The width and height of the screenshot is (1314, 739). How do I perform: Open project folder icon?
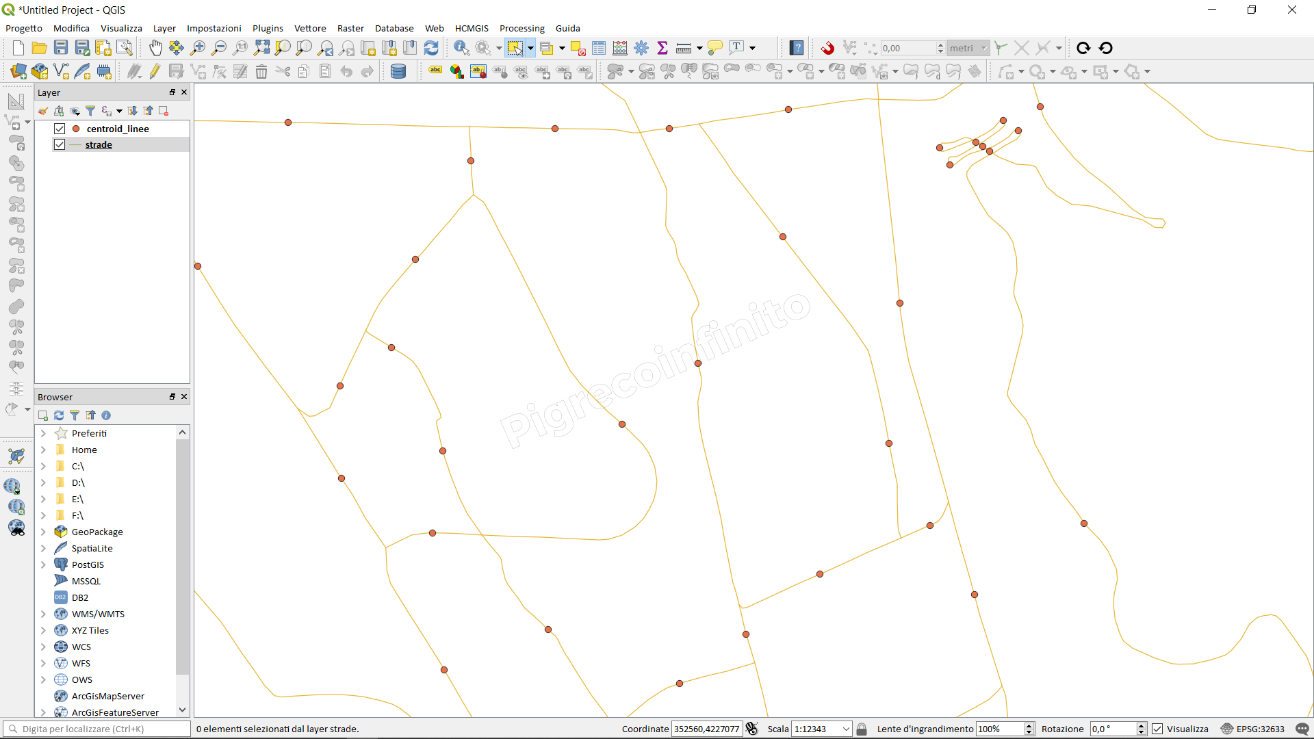coord(40,48)
